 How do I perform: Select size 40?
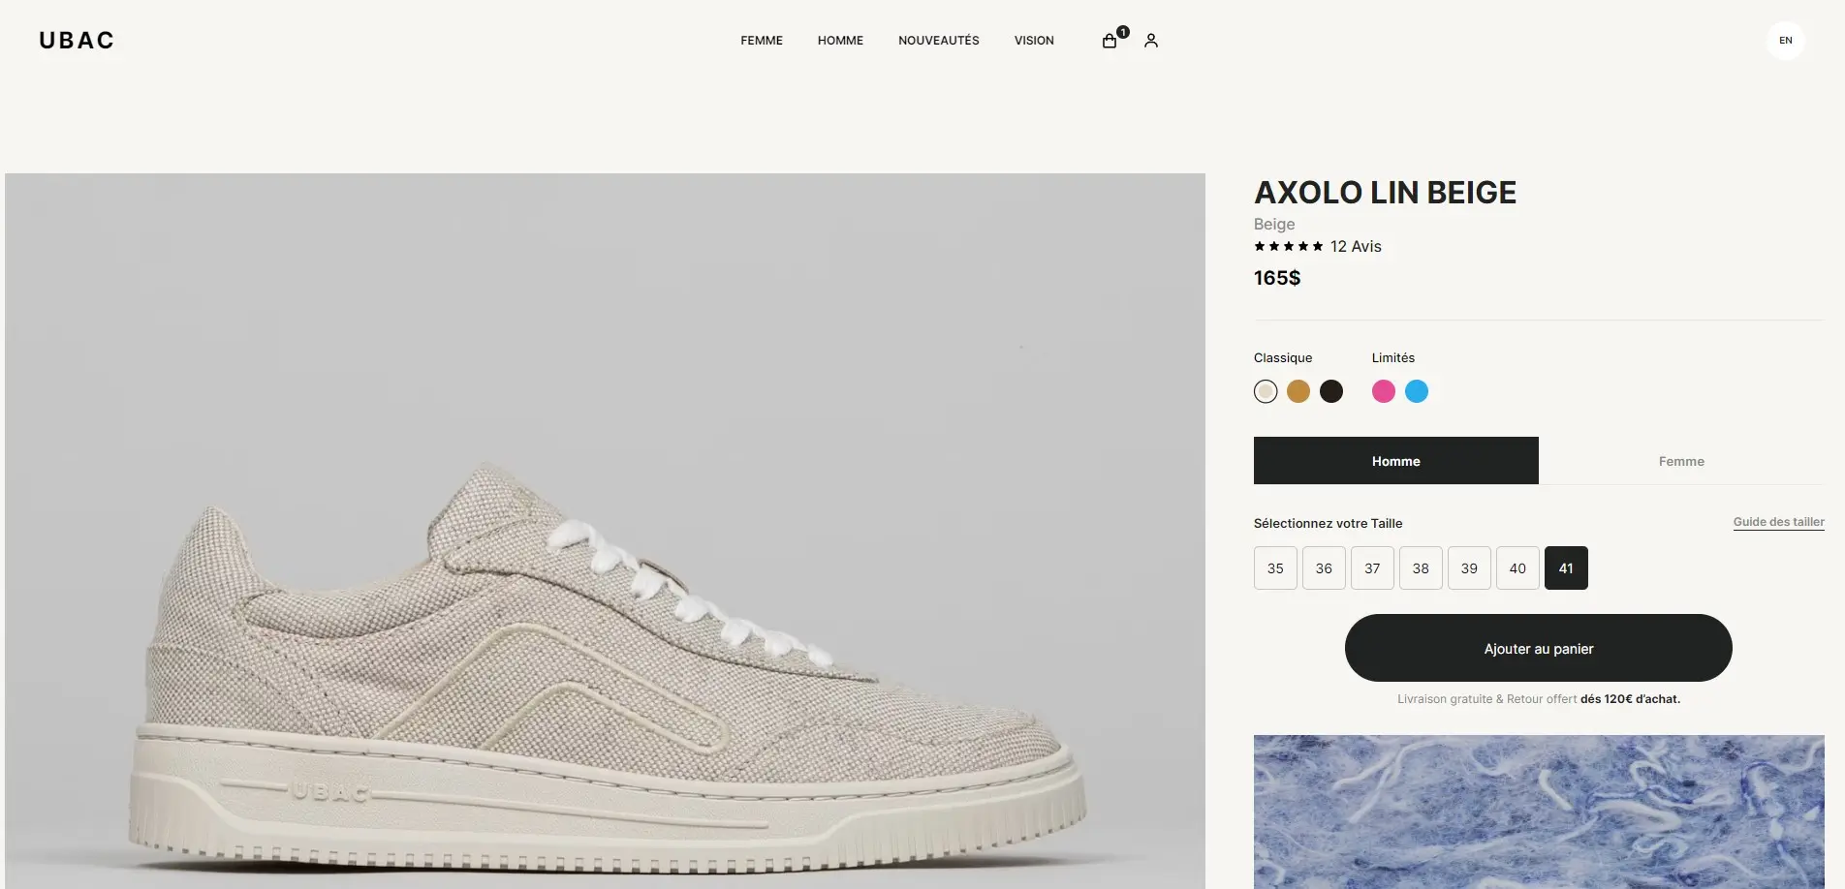tap(1517, 568)
